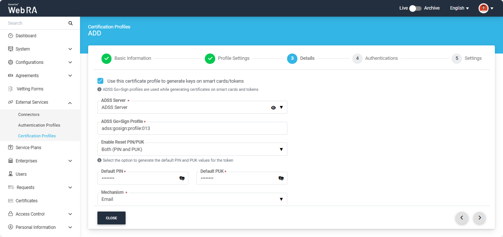The height and width of the screenshot is (237, 503).
Task: Reveal the Default PIN value
Action: [182, 178]
